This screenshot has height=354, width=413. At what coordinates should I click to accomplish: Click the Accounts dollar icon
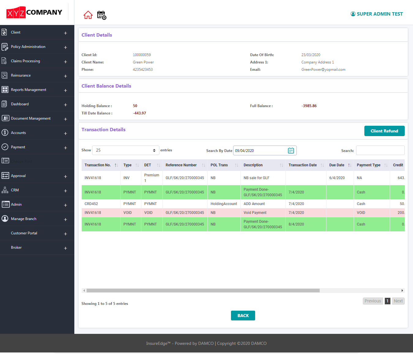click(x=5, y=133)
